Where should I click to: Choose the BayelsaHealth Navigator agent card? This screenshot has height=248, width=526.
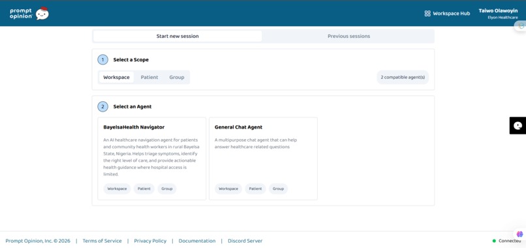click(151, 159)
